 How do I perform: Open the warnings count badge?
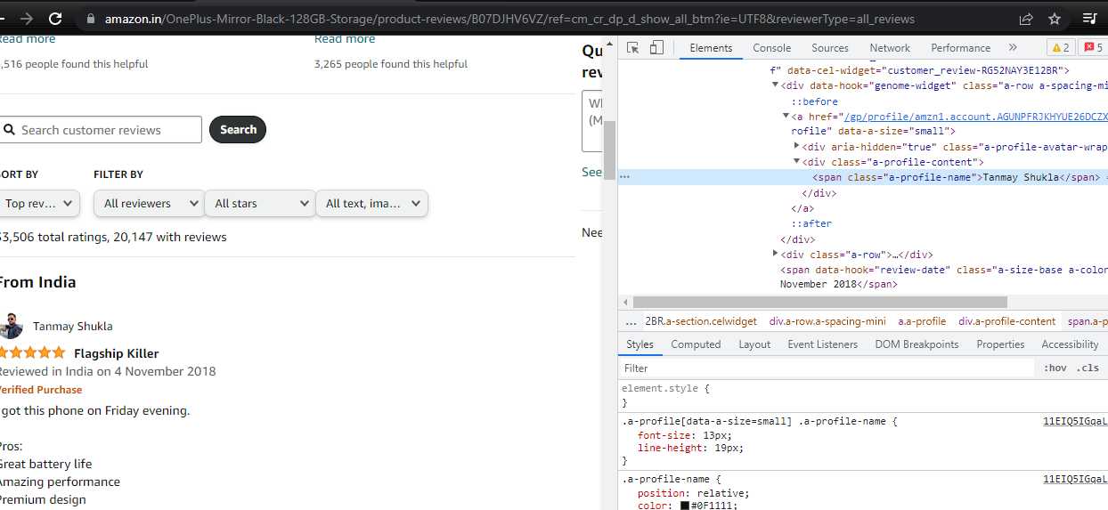[x=1060, y=48]
